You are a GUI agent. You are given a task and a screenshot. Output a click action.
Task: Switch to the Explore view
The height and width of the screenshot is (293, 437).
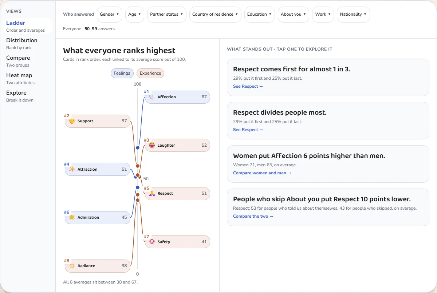coord(28,96)
